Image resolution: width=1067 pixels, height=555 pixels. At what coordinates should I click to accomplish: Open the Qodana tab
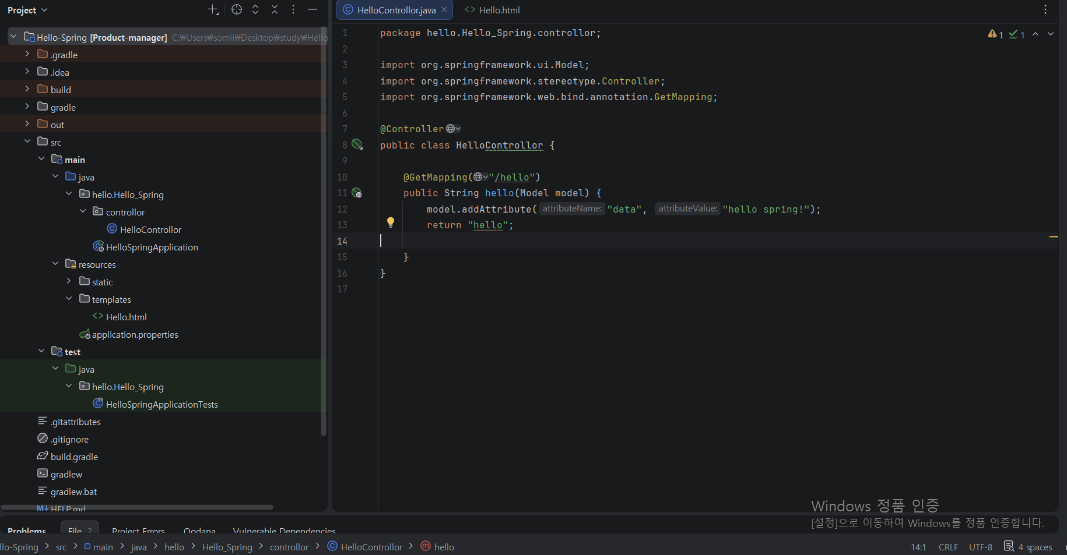coord(199,531)
